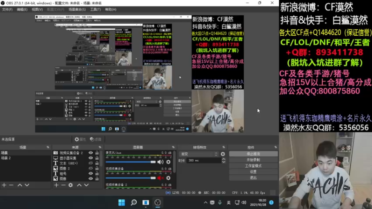Select scene 场景 2 in scenes list

26,158
